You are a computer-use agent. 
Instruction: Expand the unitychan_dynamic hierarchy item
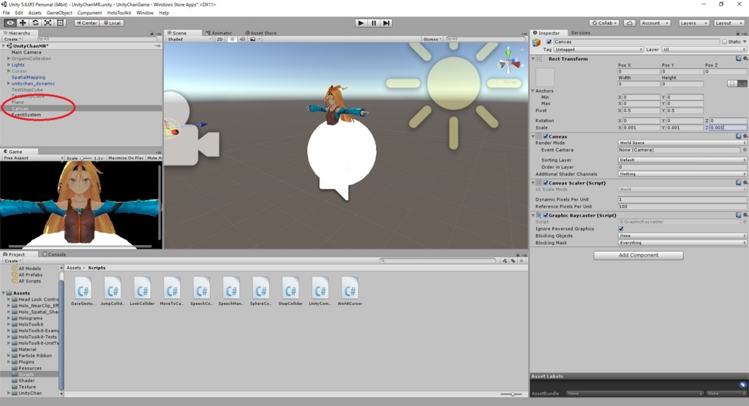(9, 83)
